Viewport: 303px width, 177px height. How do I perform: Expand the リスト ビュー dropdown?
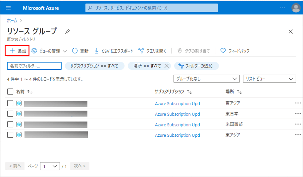pos(269,79)
